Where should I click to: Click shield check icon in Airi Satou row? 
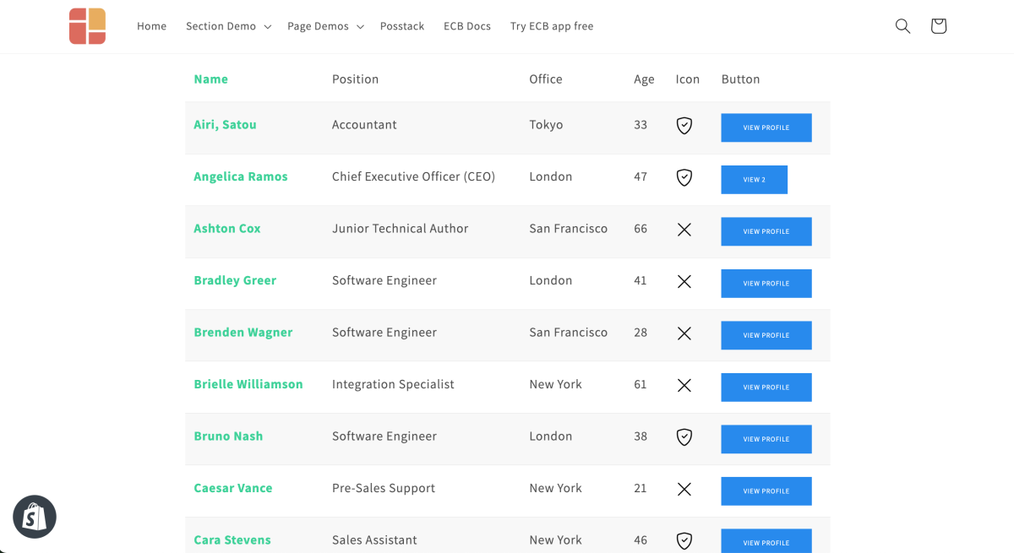pyautogui.click(x=684, y=126)
